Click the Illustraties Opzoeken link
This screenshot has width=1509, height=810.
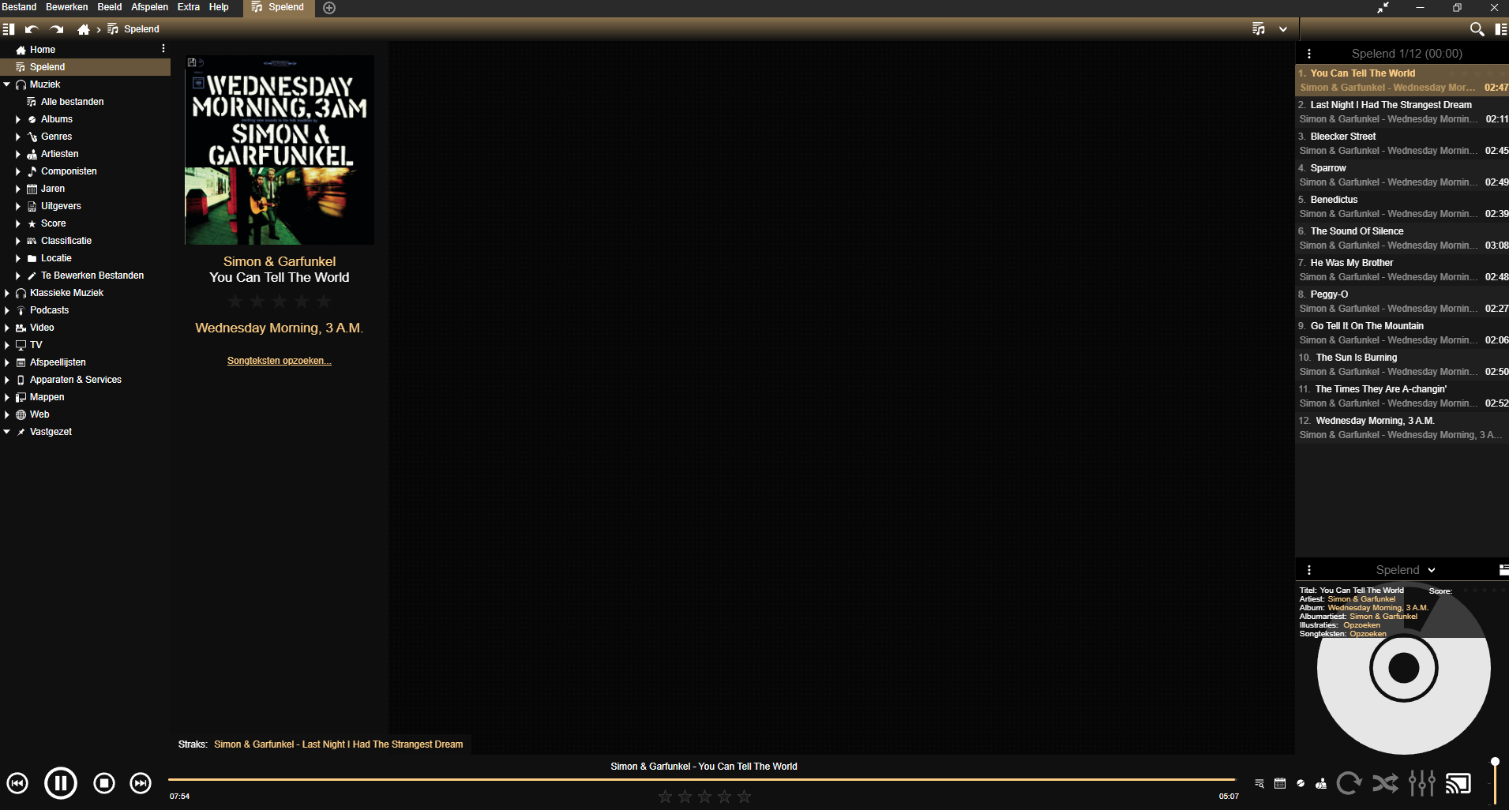click(1362, 625)
